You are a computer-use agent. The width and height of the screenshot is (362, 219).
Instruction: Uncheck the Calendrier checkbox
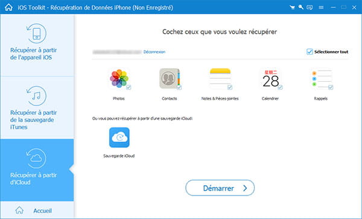pyautogui.click(x=280, y=87)
